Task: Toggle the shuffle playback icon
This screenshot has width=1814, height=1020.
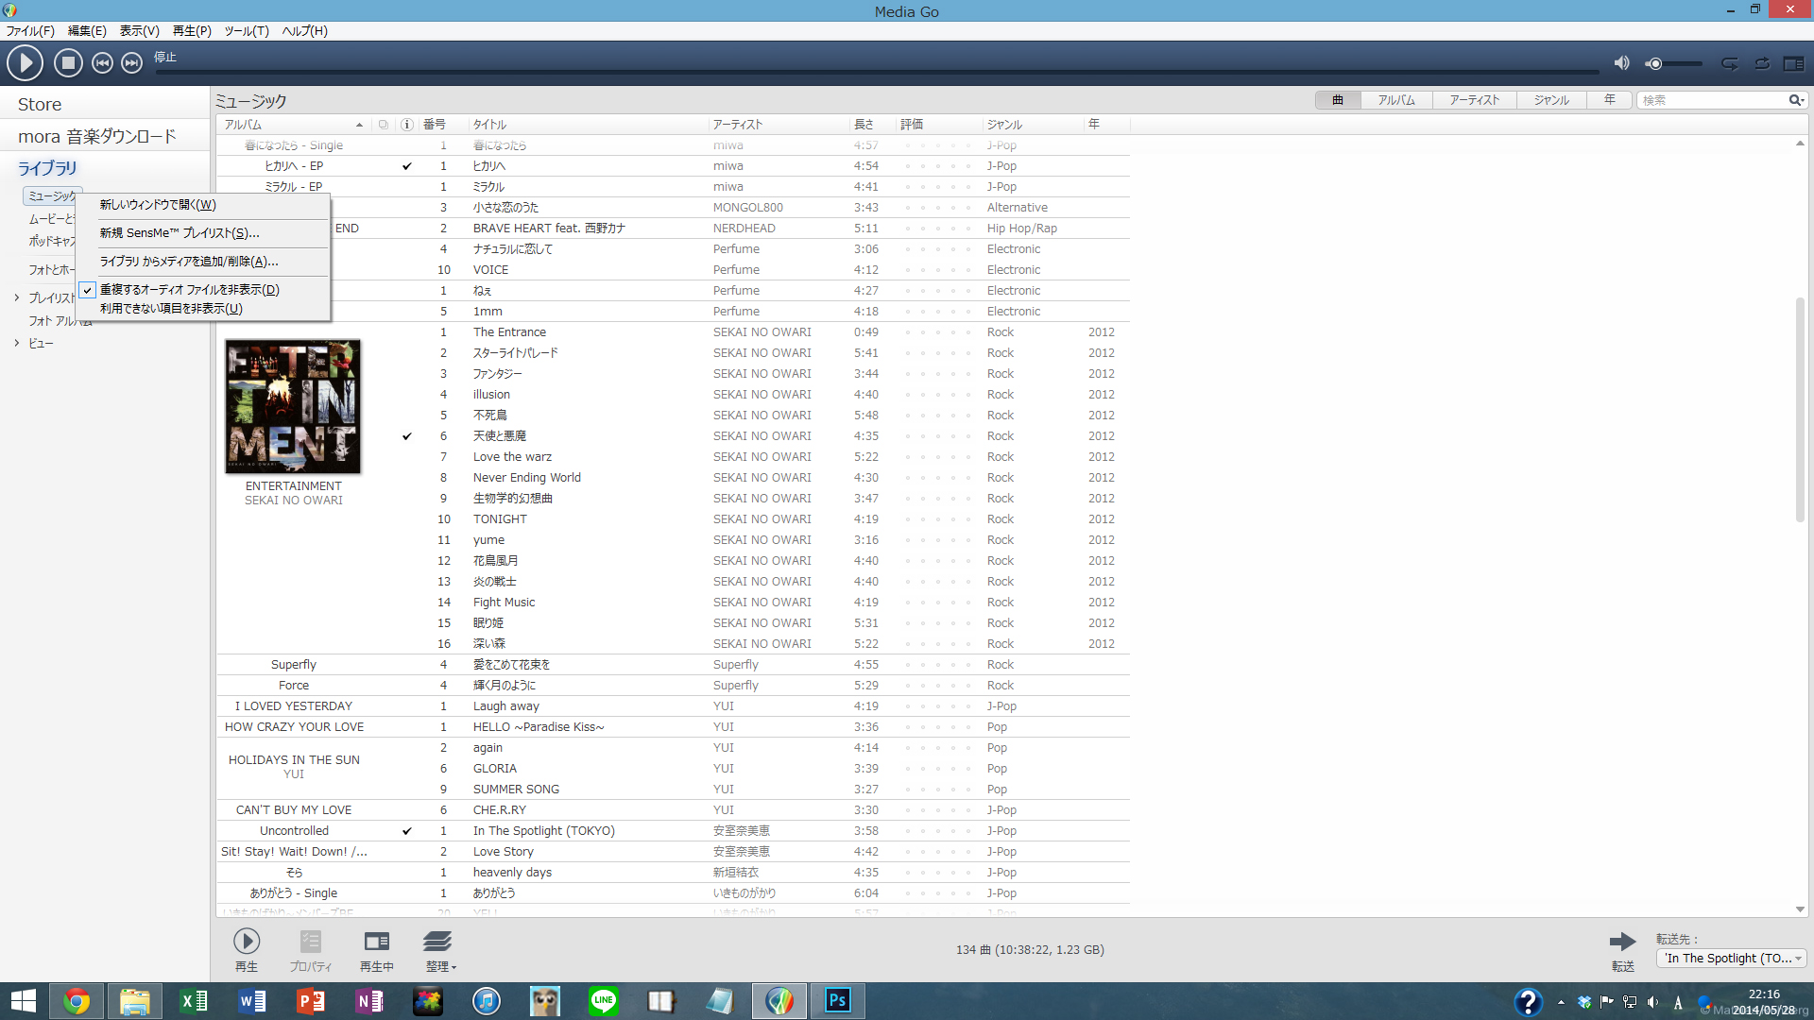Action: pos(1730,63)
